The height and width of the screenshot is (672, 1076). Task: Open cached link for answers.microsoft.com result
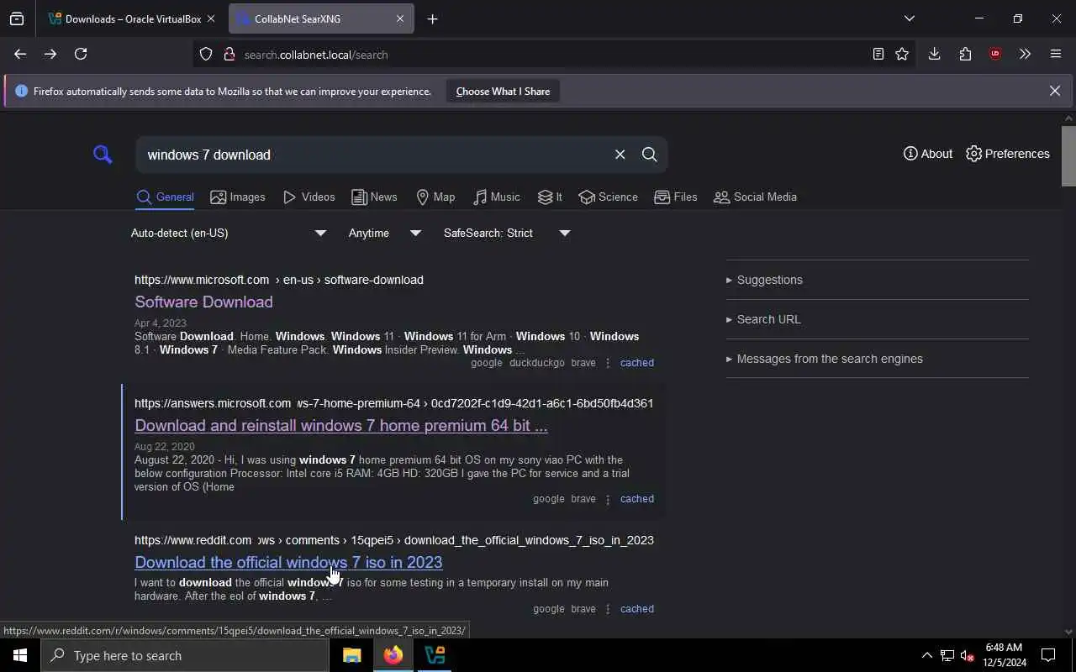click(x=636, y=499)
